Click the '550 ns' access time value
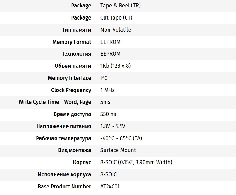Viewport: 236px width, 195px height. point(108,114)
